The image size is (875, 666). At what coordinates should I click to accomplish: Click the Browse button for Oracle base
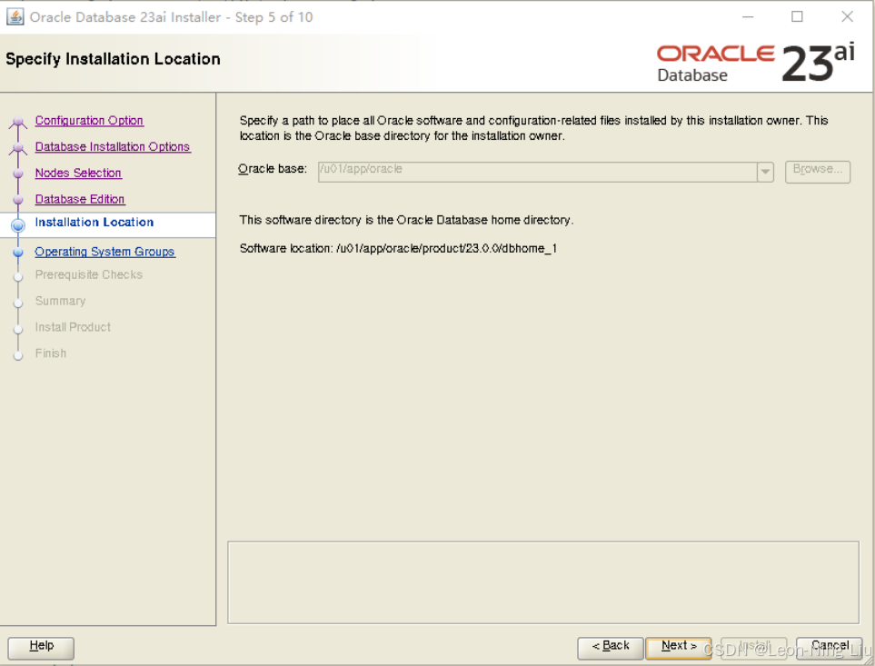[x=818, y=171]
